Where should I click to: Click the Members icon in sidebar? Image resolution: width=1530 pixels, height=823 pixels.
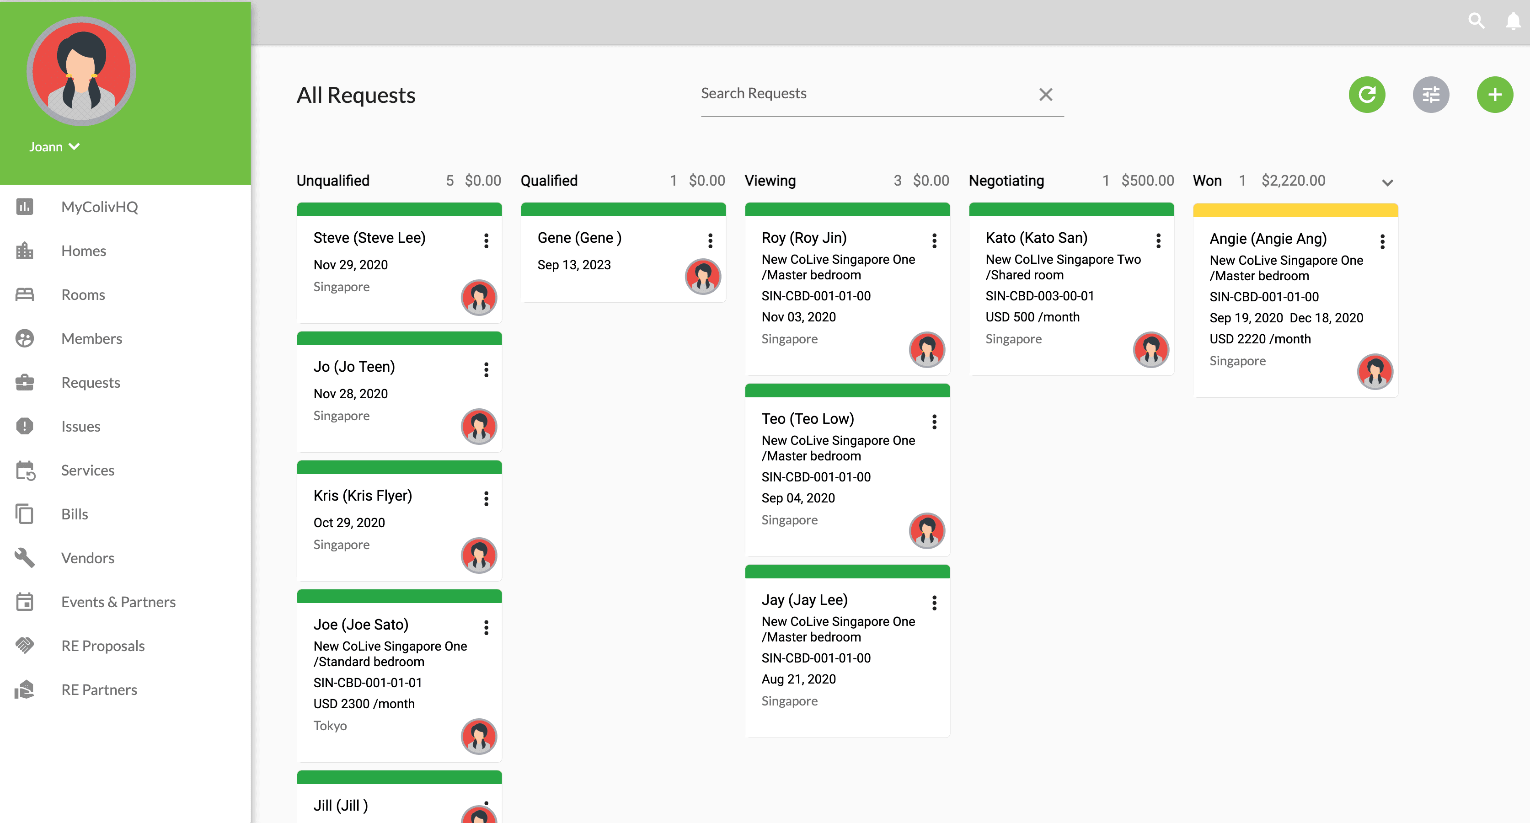(x=24, y=338)
